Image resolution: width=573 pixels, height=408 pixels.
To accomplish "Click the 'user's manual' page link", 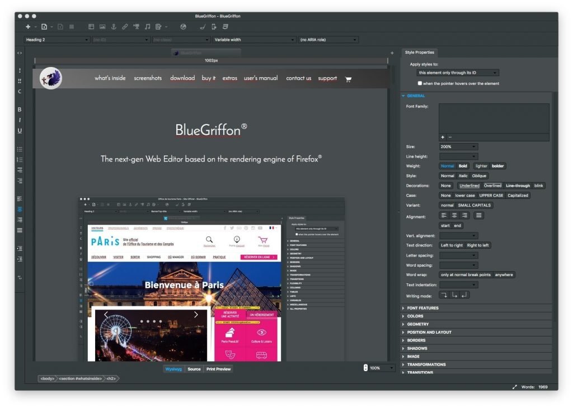I will tap(261, 78).
